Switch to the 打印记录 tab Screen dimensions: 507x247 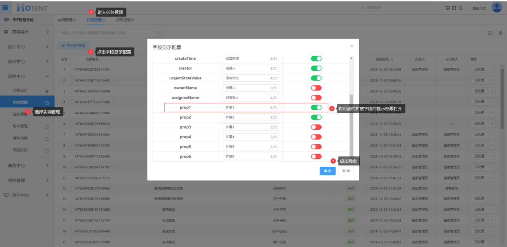[x=125, y=20]
